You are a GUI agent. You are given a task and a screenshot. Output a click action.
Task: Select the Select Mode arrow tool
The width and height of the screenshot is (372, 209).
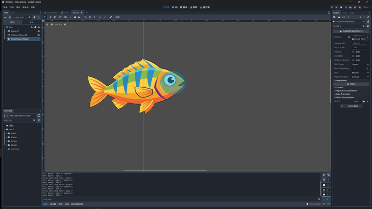[45, 17]
